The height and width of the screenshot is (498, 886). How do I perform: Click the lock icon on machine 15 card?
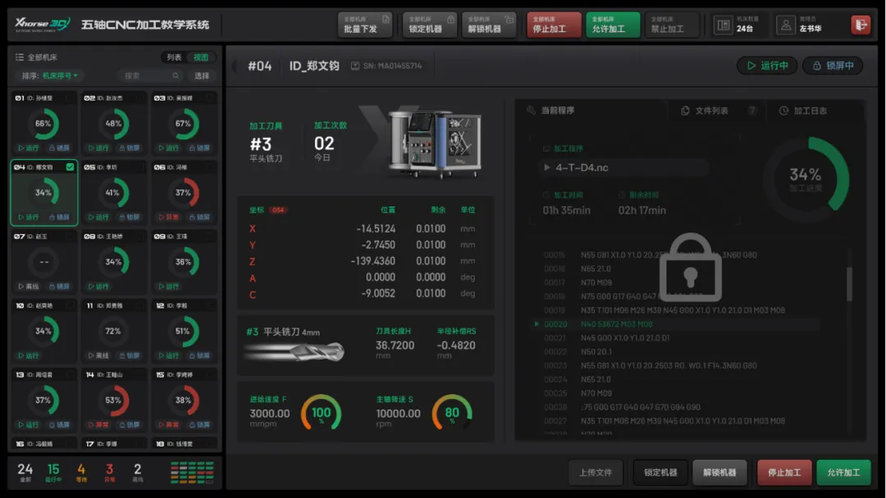click(192, 424)
